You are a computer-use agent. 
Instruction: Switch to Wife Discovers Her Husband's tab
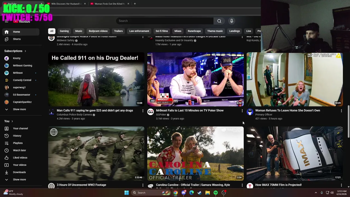coord(66,4)
